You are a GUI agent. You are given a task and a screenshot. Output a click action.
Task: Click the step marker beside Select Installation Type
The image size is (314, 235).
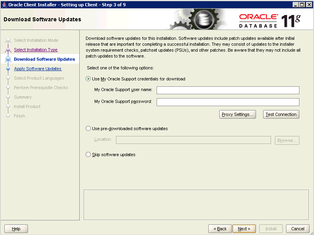click(x=8, y=50)
